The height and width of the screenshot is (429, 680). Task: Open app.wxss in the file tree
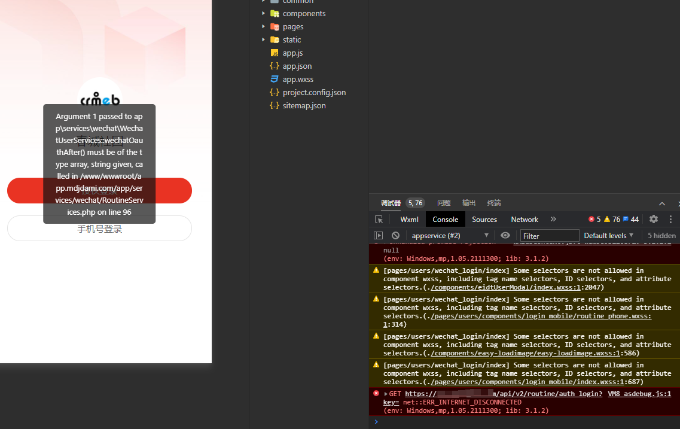(x=298, y=80)
